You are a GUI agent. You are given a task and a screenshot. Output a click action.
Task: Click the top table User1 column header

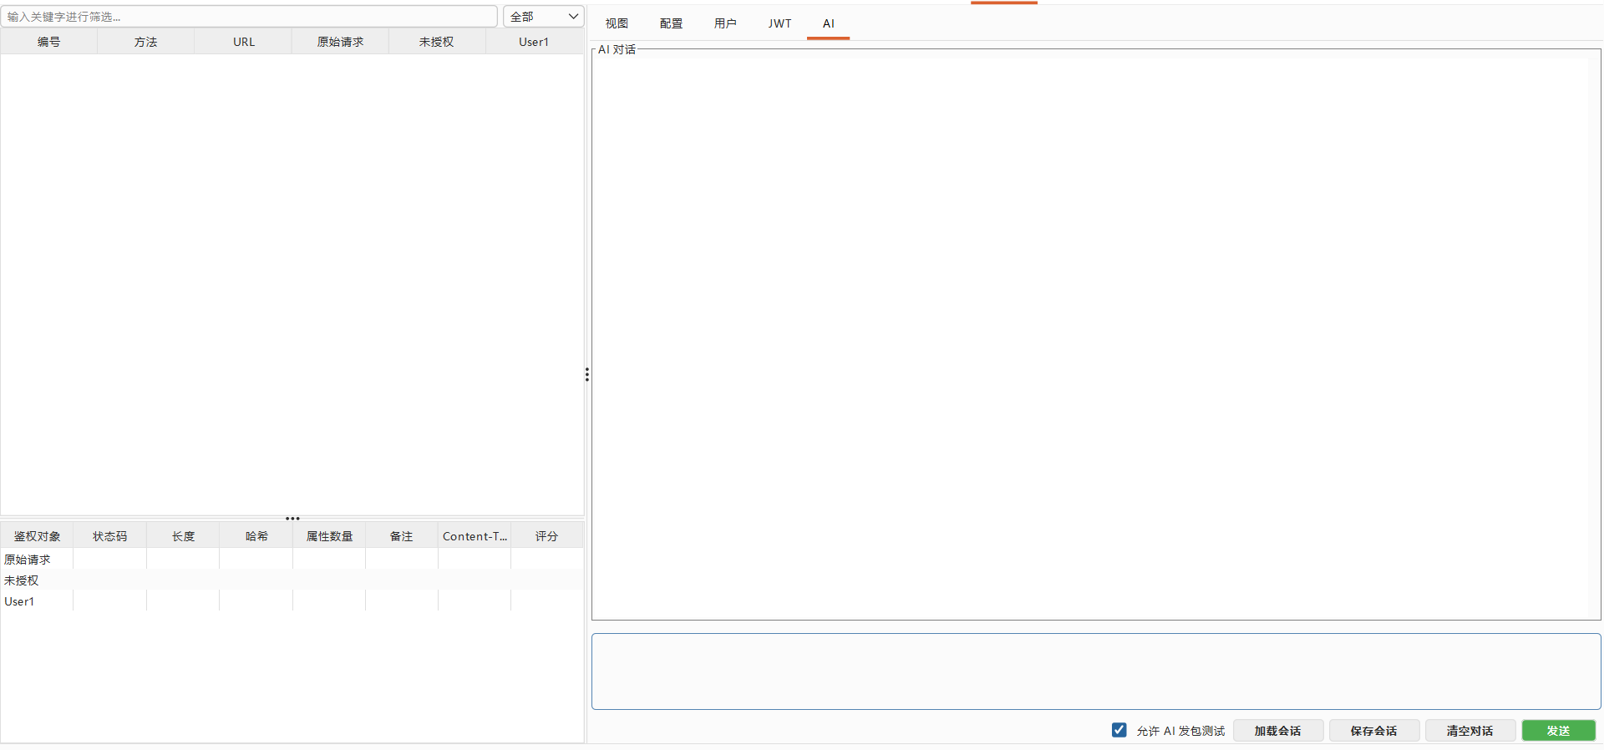coord(534,42)
